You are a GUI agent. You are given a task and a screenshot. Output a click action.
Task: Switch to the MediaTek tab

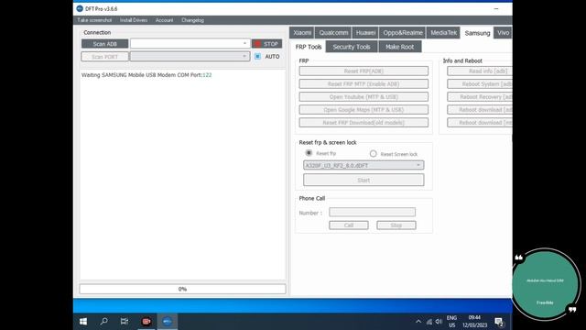pyautogui.click(x=443, y=33)
